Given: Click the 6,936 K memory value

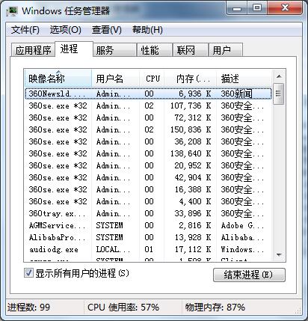Looking at the screenshot, I should tap(195, 94).
